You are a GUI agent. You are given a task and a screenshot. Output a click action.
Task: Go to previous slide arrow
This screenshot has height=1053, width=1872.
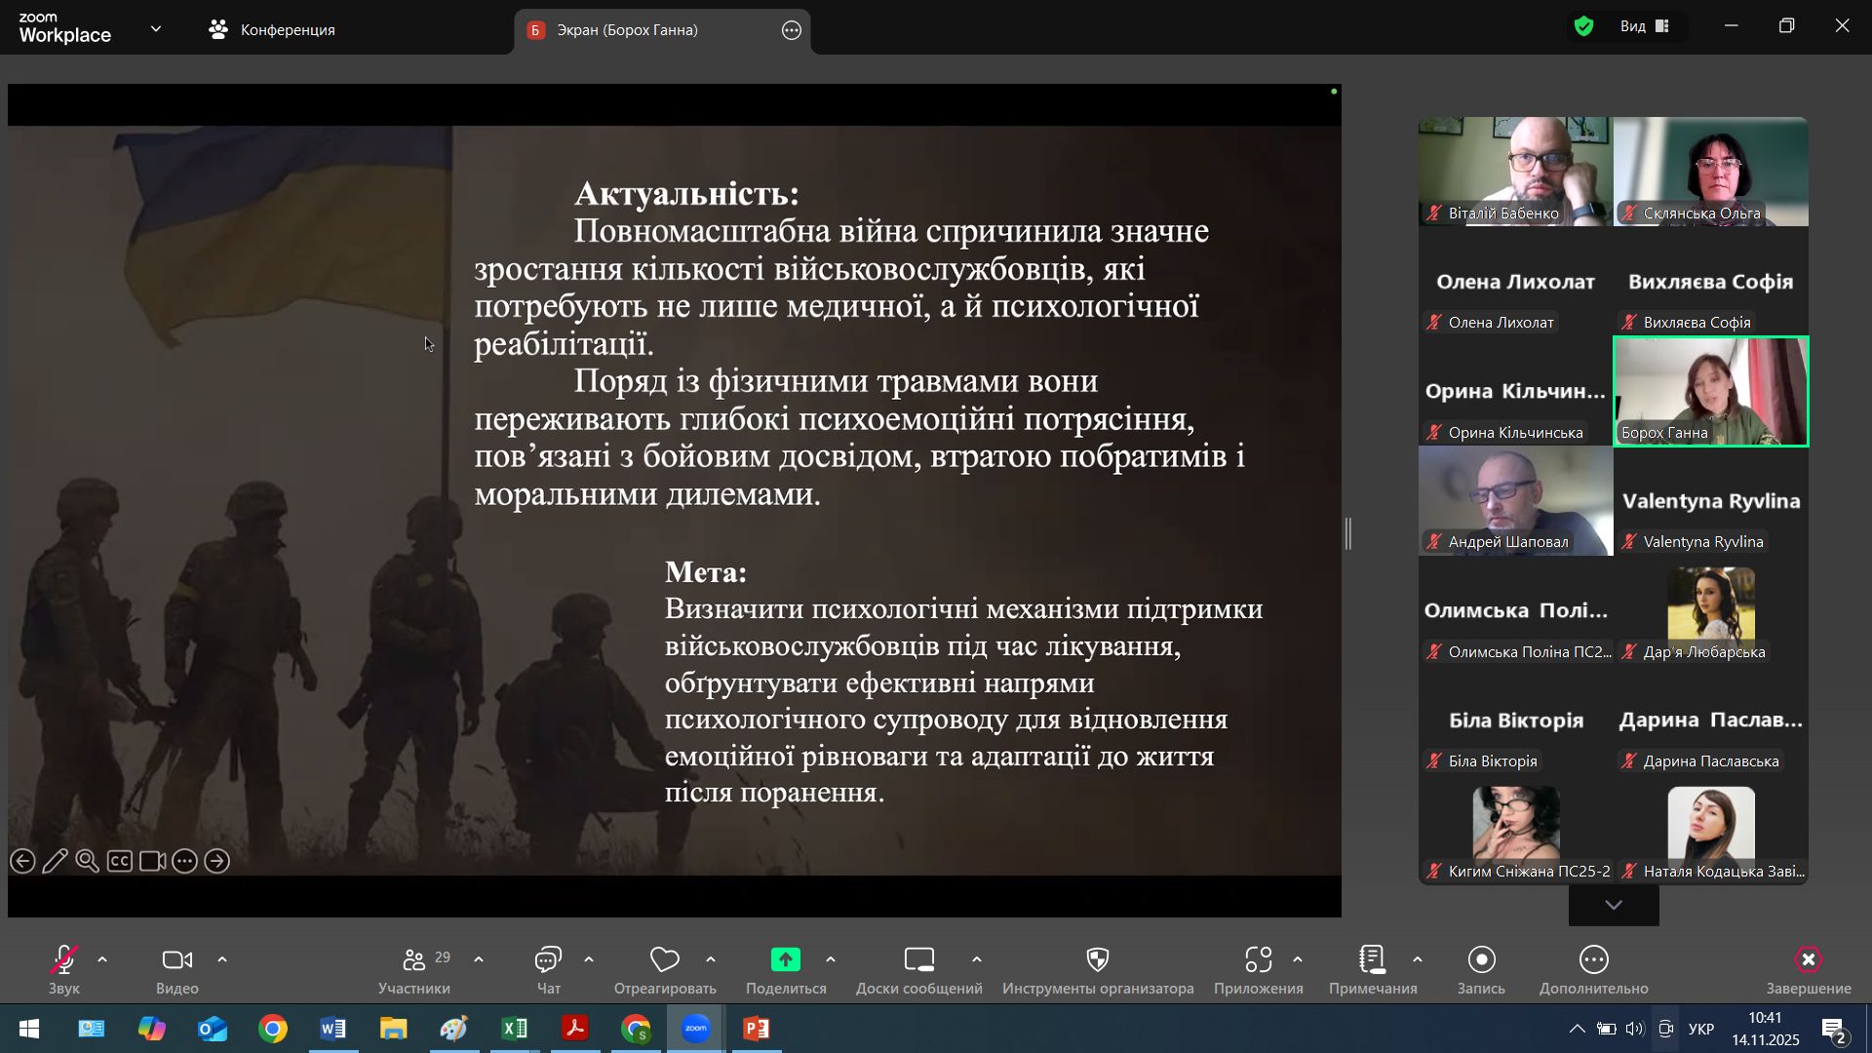tap(23, 862)
